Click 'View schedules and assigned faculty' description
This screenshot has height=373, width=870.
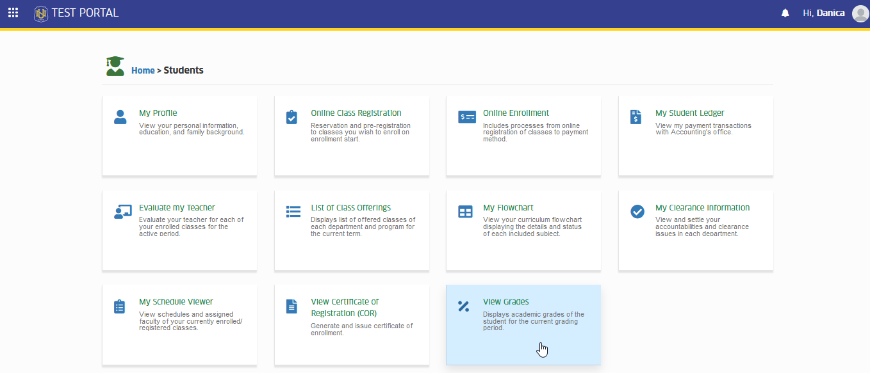click(x=190, y=321)
